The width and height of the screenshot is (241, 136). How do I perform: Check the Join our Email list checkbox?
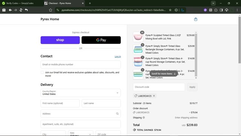(x=42, y=72)
